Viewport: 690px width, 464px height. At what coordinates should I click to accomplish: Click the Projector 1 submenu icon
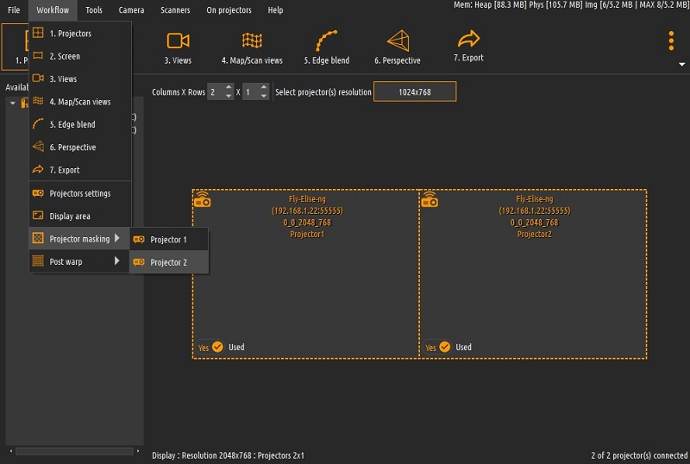(139, 240)
